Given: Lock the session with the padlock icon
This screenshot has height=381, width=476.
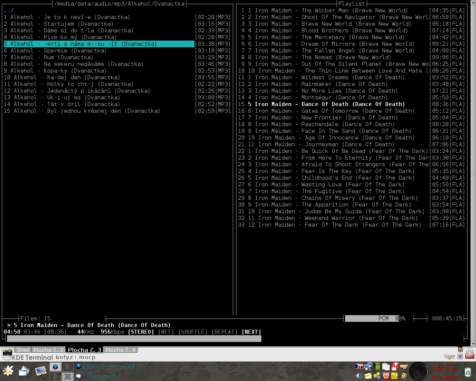Looking at the screenshot, I should (470, 354).
